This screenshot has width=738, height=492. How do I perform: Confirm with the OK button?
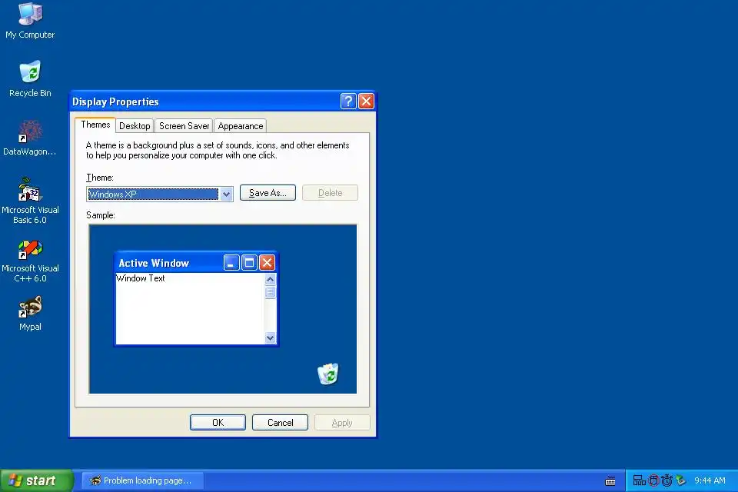click(218, 422)
